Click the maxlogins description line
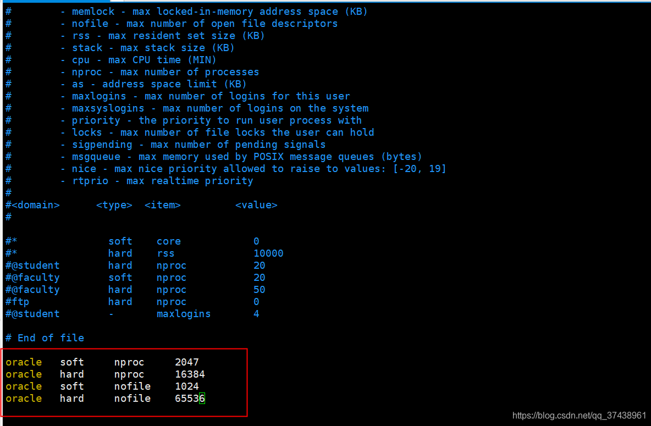Image resolution: width=651 pixels, height=426 pixels. tap(178, 96)
